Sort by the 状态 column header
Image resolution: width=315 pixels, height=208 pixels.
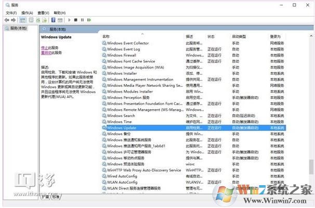point(211,36)
